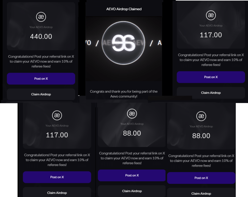Claim Airdrop on the bottom-left 117.00 card
Viewport: 248px width, 197px height.
click(x=57, y=192)
